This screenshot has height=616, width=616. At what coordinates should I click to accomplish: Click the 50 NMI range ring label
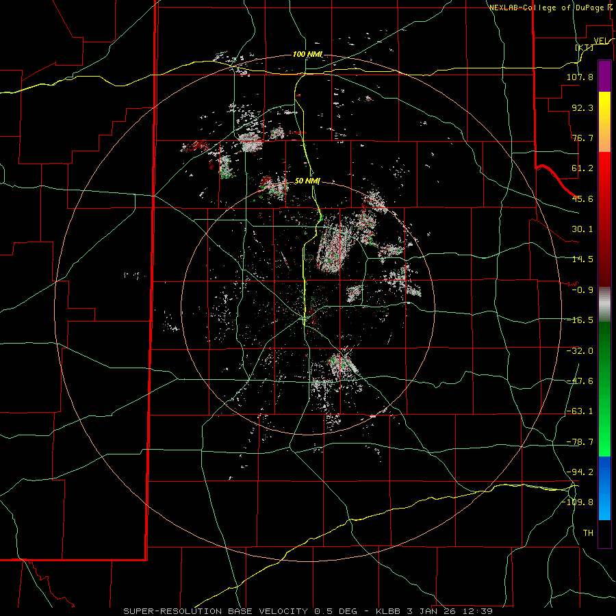click(x=307, y=181)
